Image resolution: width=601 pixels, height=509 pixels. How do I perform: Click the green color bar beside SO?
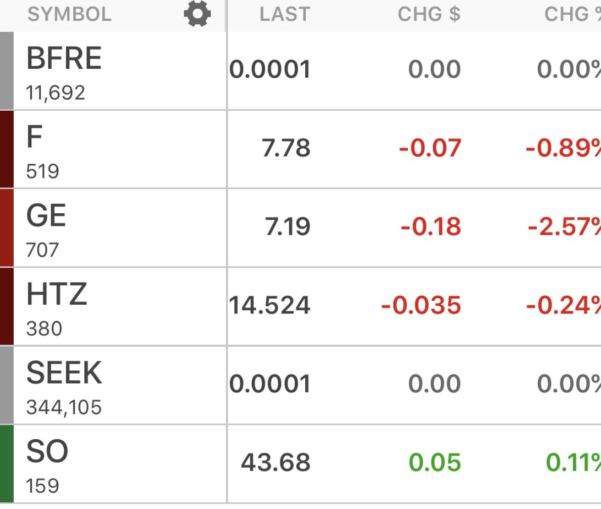[7, 464]
